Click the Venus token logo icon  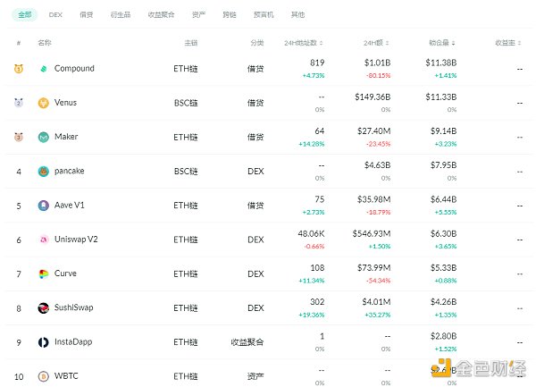pyautogui.click(x=44, y=103)
